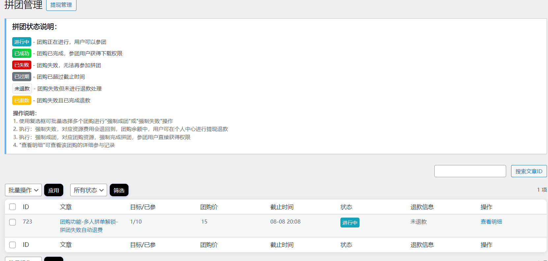The height and width of the screenshot is (261, 548).
Task: Click the 操作说明 subheading
Action: point(25,113)
